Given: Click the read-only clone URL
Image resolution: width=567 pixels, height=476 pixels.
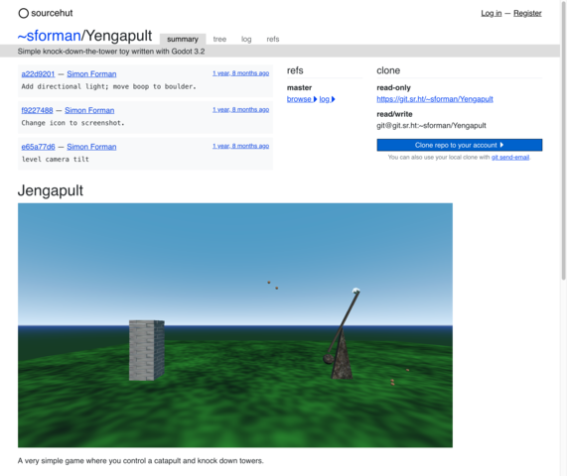Looking at the screenshot, I should pyautogui.click(x=435, y=99).
